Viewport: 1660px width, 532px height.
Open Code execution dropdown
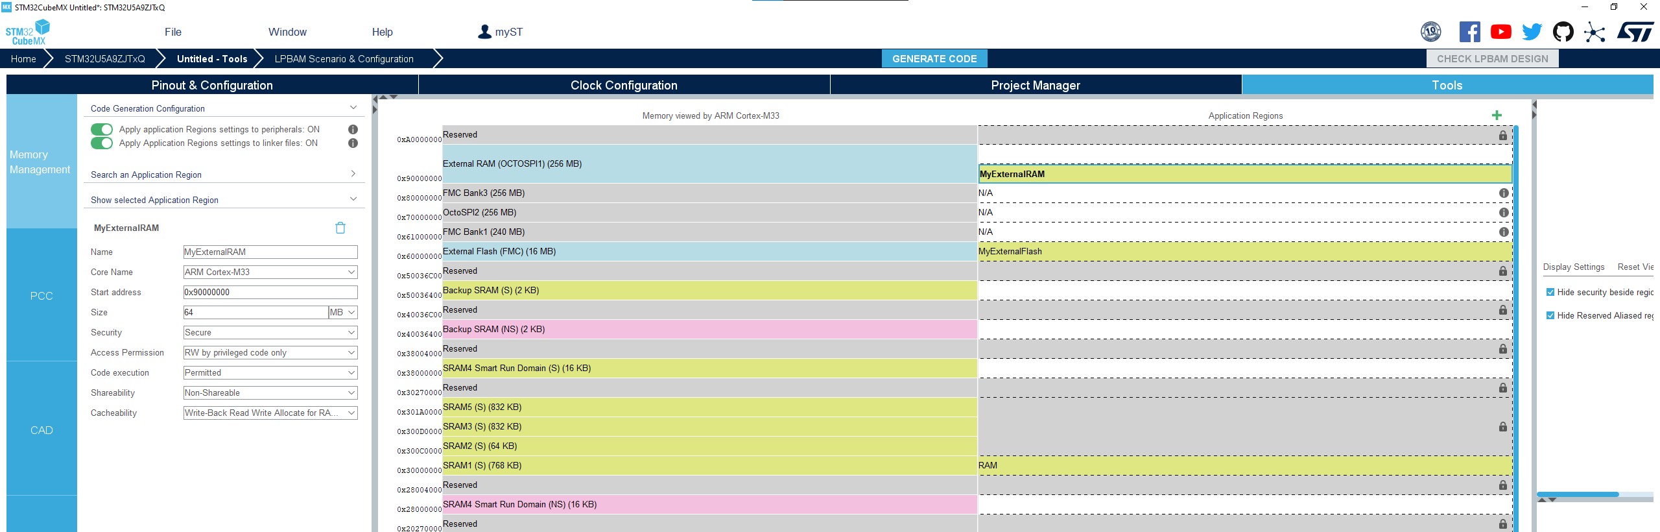(x=270, y=372)
